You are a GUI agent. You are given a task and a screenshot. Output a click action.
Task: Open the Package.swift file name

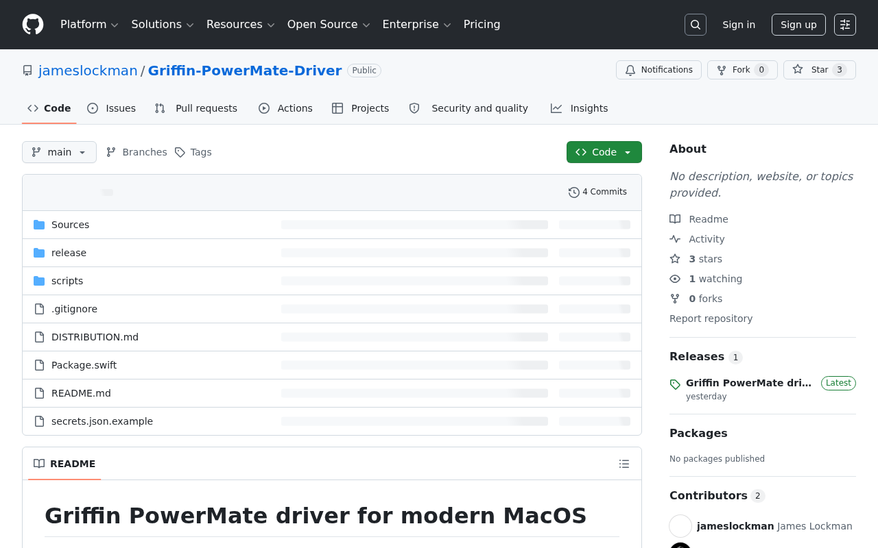coord(84,365)
